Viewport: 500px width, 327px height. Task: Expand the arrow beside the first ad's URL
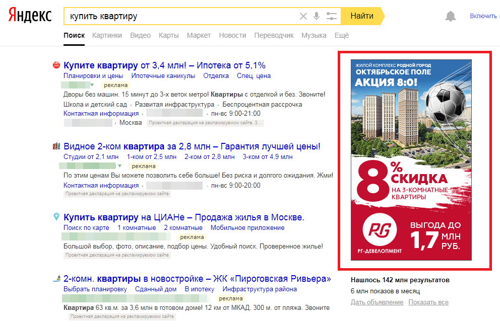coord(92,85)
